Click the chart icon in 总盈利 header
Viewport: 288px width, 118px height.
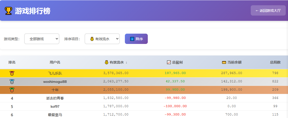[169, 62]
